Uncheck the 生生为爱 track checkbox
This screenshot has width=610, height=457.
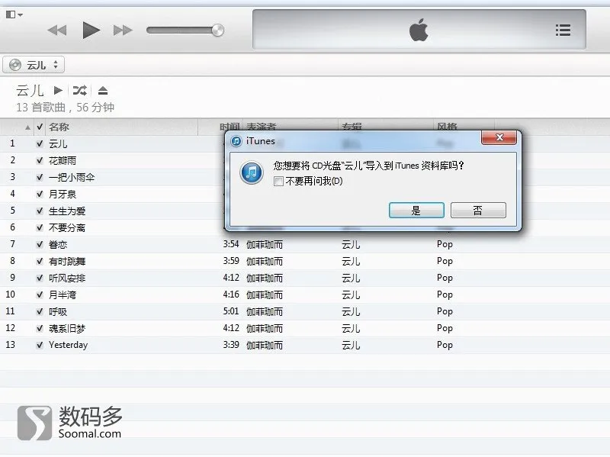40,211
